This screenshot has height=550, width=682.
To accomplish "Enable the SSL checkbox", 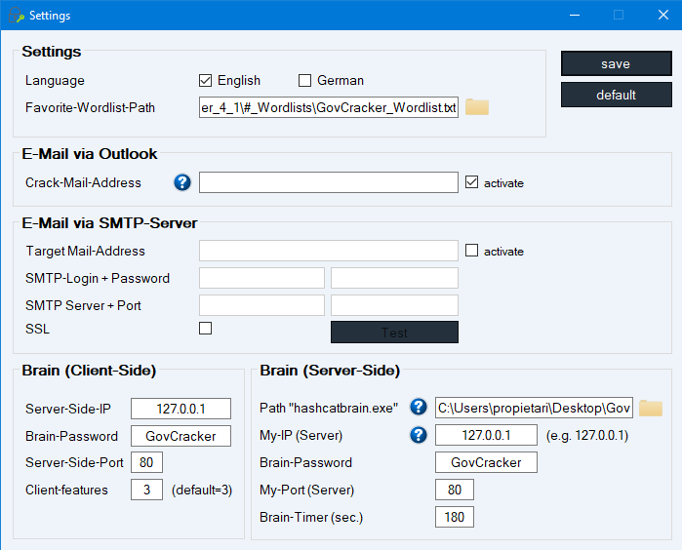I will (x=205, y=328).
